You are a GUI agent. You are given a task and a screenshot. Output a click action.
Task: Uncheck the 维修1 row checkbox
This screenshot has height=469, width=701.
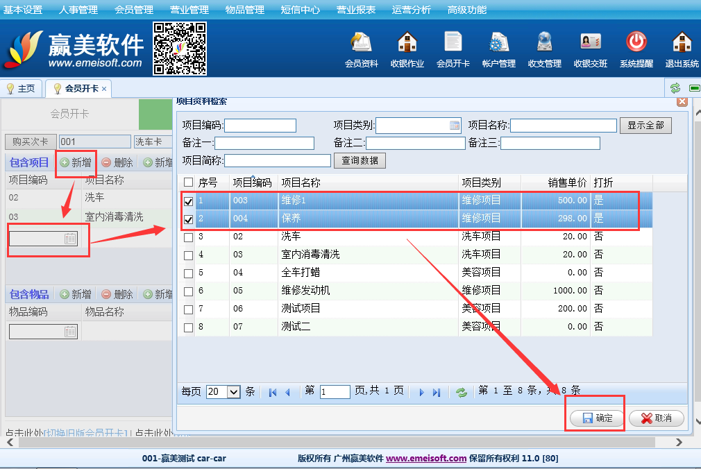188,201
